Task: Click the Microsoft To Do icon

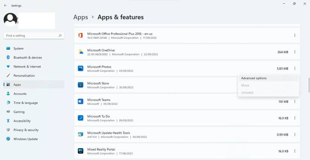Action: tap(80, 118)
